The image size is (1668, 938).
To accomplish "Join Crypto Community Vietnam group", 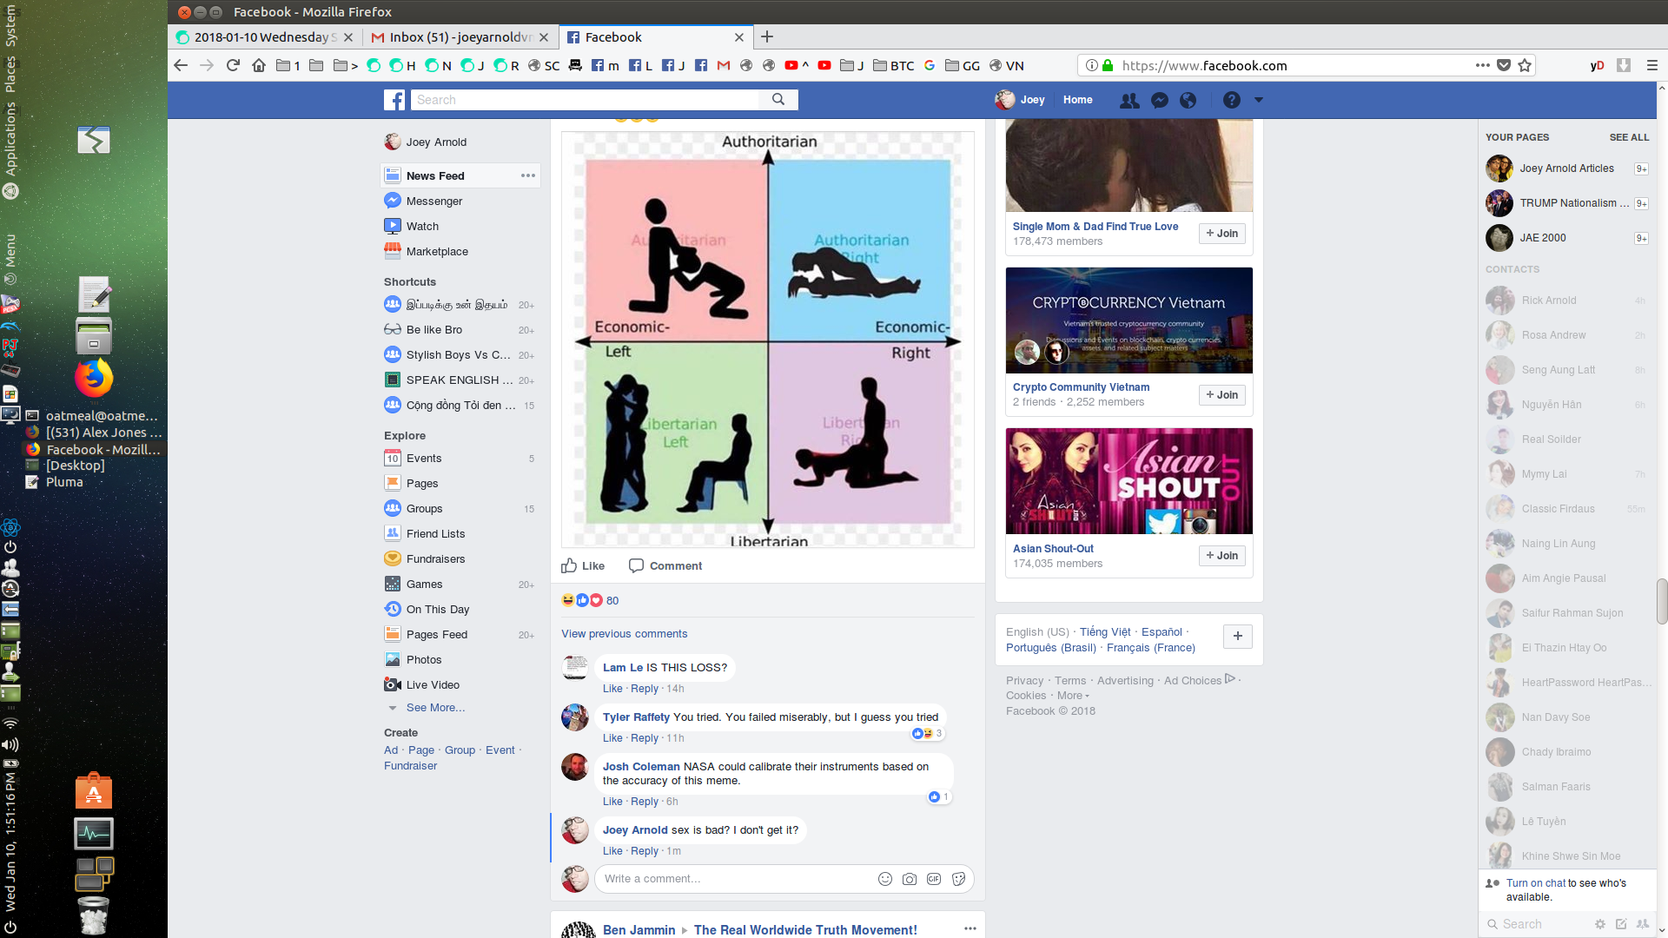I will pyautogui.click(x=1221, y=394).
